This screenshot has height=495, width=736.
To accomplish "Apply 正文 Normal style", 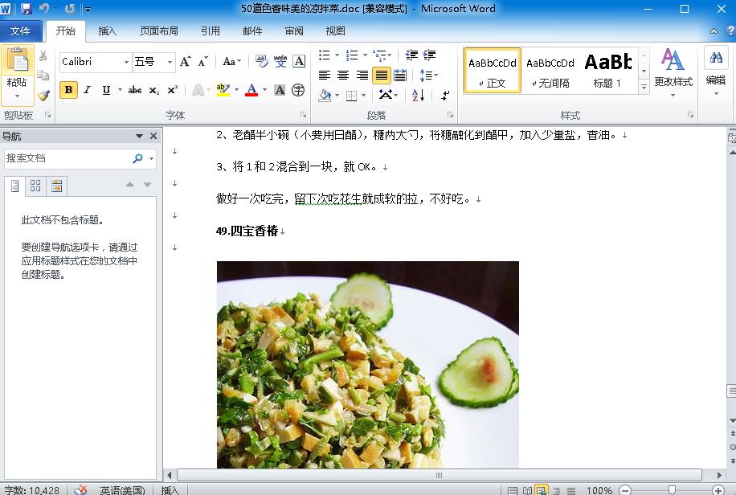I will pos(492,70).
